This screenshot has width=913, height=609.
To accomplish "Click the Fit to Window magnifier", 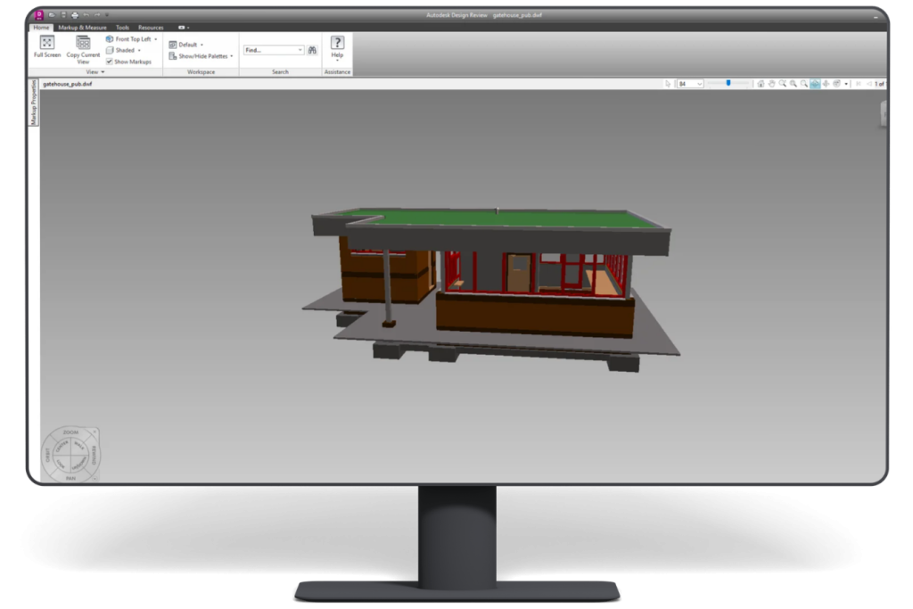I will coord(804,84).
